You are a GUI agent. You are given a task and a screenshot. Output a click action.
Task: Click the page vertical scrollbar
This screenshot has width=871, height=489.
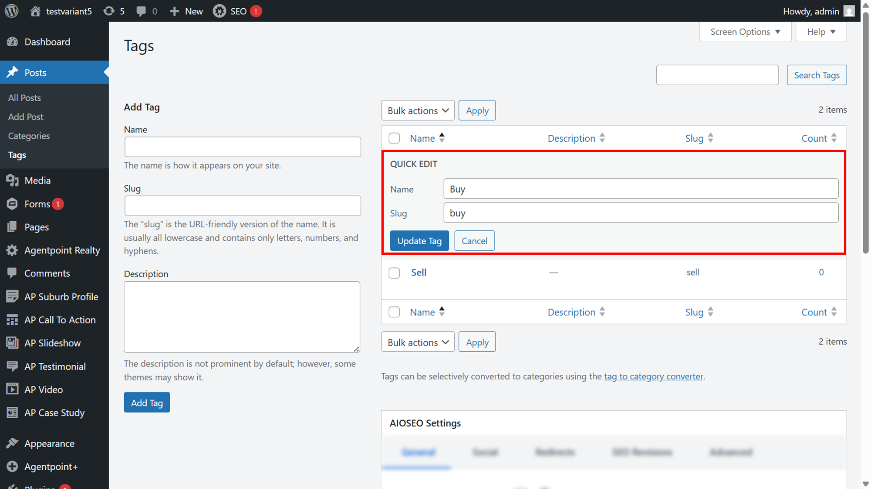pyautogui.click(x=865, y=133)
